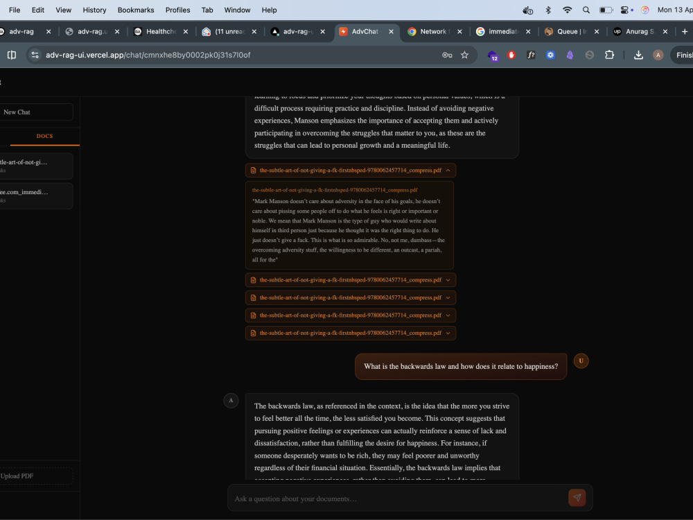Open the purple droplet extension icon
The height and width of the screenshot is (520, 693).
point(570,55)
